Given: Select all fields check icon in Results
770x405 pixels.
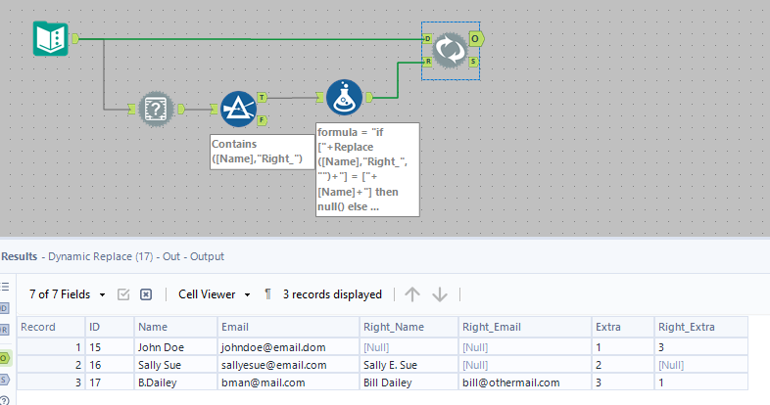Looking at the screenshot, I should pyautogui.click(x=123, y=294).
